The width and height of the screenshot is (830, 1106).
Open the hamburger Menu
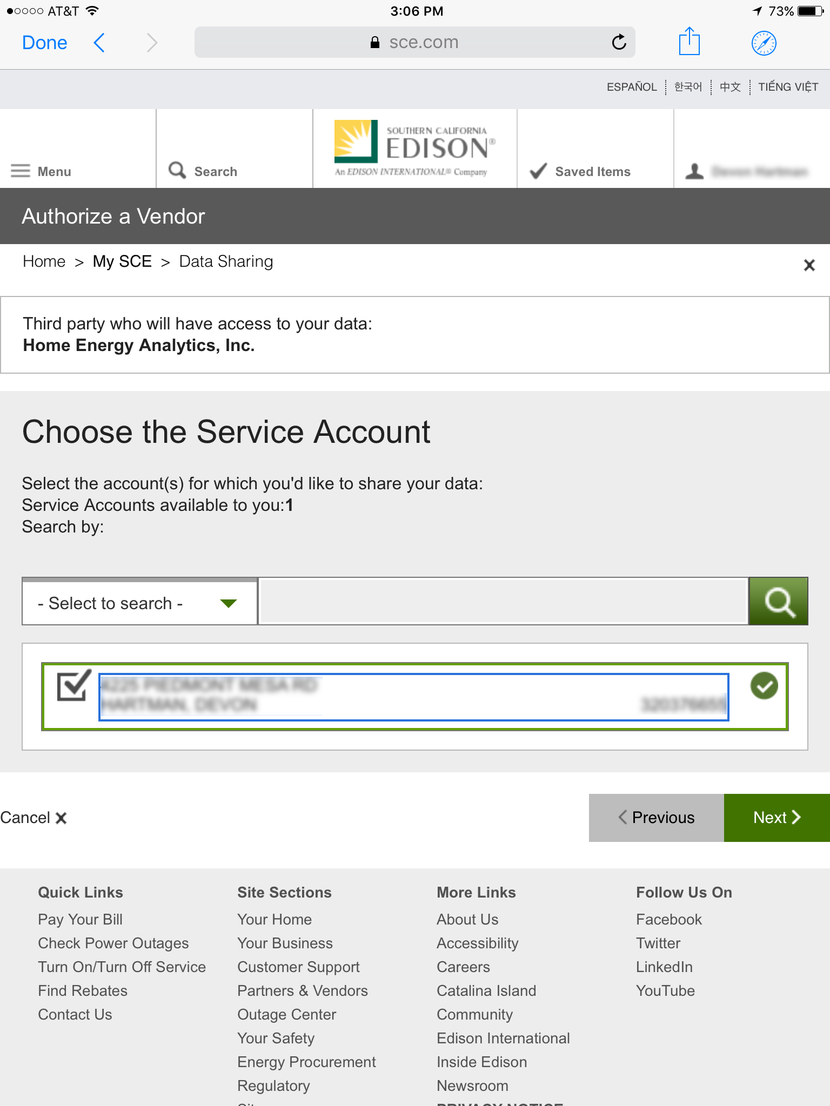pos(41,171)
